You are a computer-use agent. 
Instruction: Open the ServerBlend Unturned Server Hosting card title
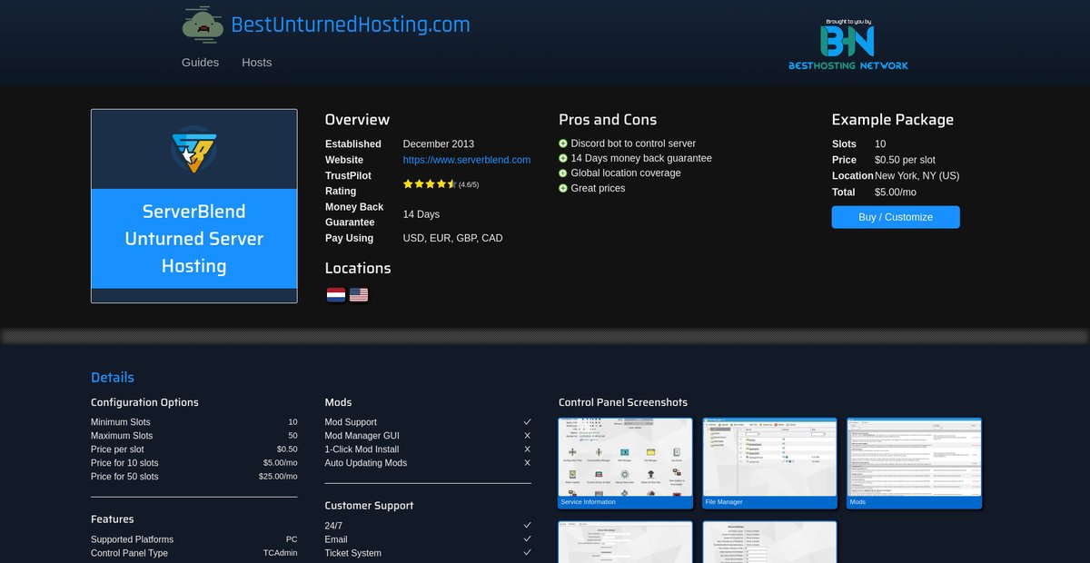(x=193, y=239)
